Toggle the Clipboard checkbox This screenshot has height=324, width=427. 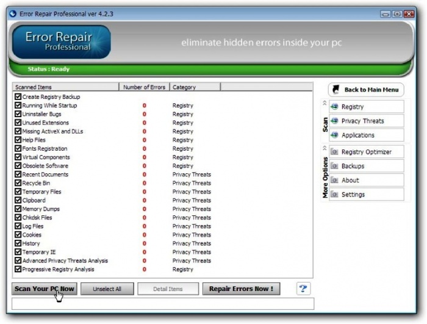point(18,200)
